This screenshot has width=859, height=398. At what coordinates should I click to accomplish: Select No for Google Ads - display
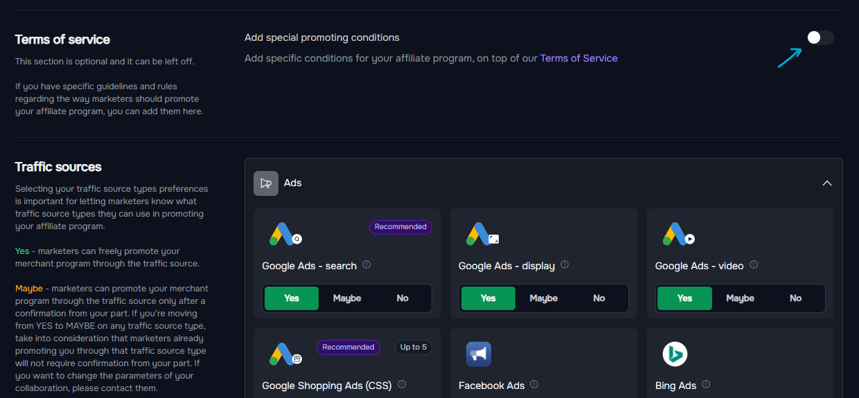(x=599, y=298)
